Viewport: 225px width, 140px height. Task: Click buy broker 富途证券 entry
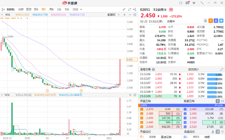tap(166, 137)
